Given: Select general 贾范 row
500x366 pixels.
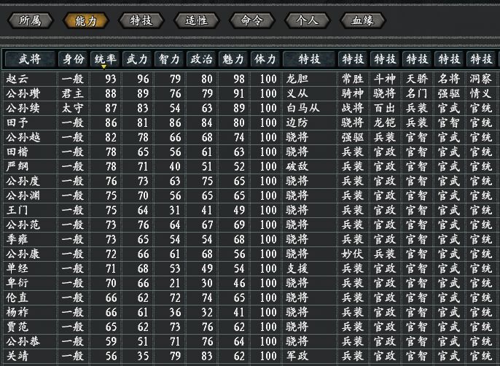Looking at the screenshot, I should coord(250,327).
